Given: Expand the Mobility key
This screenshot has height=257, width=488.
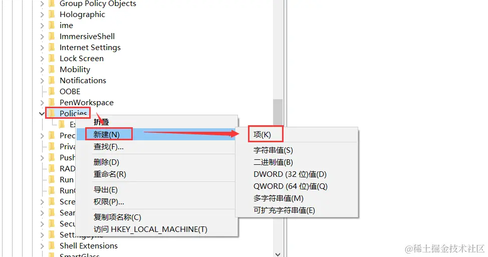Looking at the screenshot, I should 42,70.
